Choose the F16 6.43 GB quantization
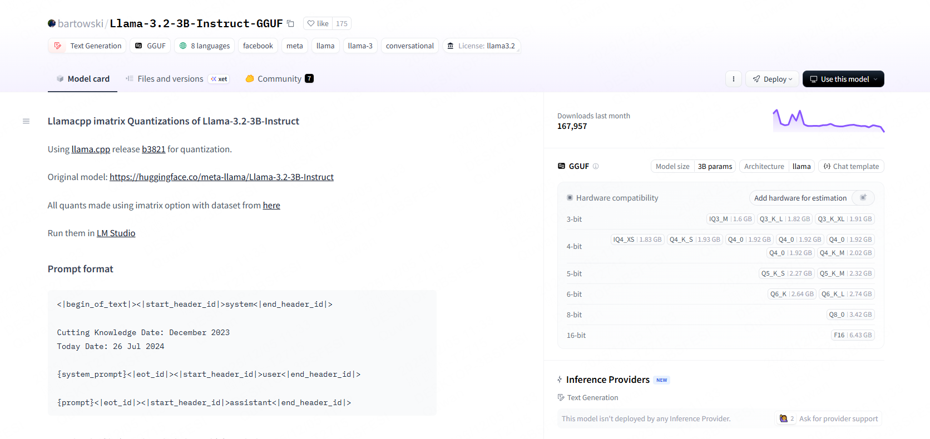Viewport: 930px width, 439px height. pyautogui.click(x=853, y=335)
